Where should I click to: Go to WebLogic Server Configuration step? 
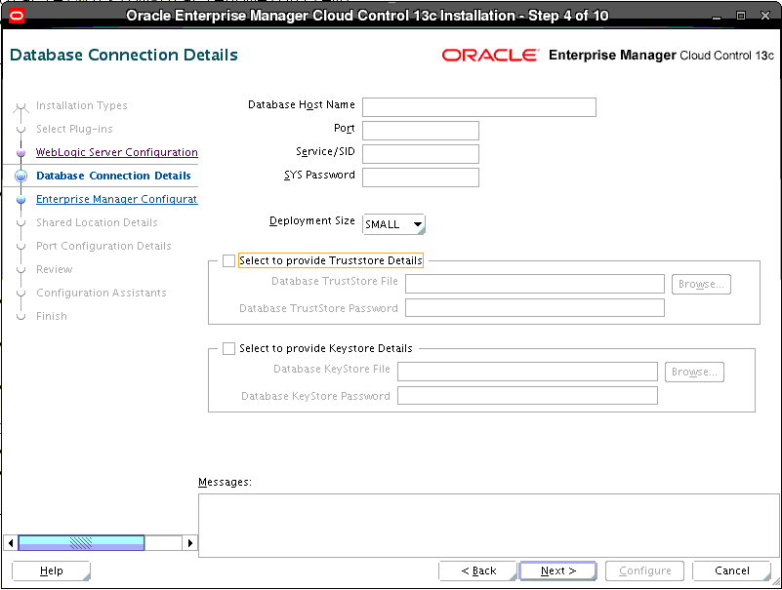tap(117, 152)
